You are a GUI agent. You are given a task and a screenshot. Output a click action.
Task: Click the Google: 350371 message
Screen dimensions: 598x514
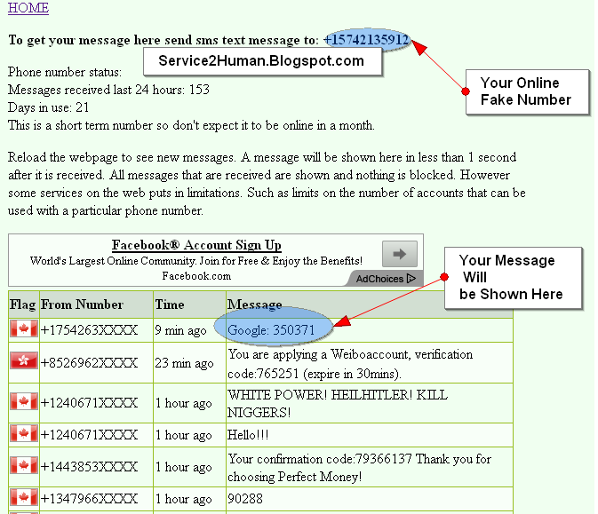tap(271, 330)
